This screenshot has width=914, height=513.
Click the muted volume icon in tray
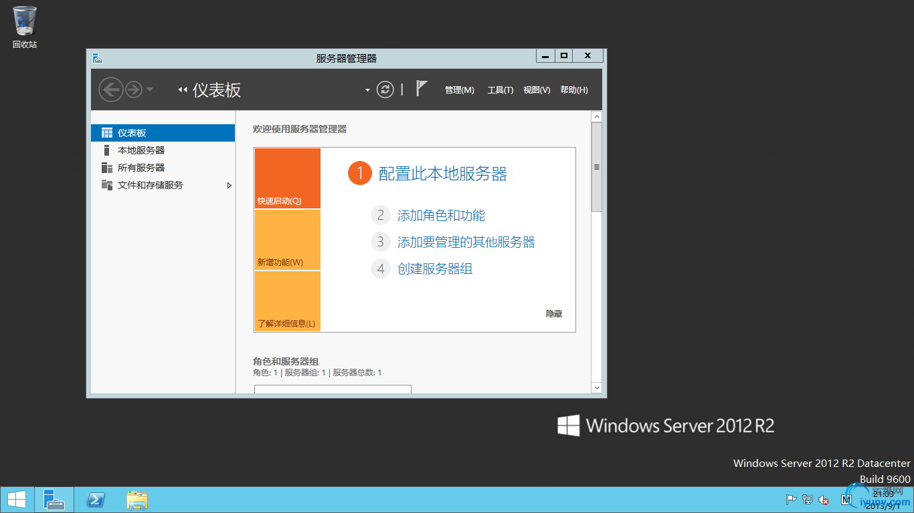click(824, 500)
